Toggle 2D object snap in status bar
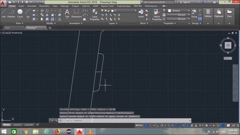The image size is (240, 135). pos(180,125)
